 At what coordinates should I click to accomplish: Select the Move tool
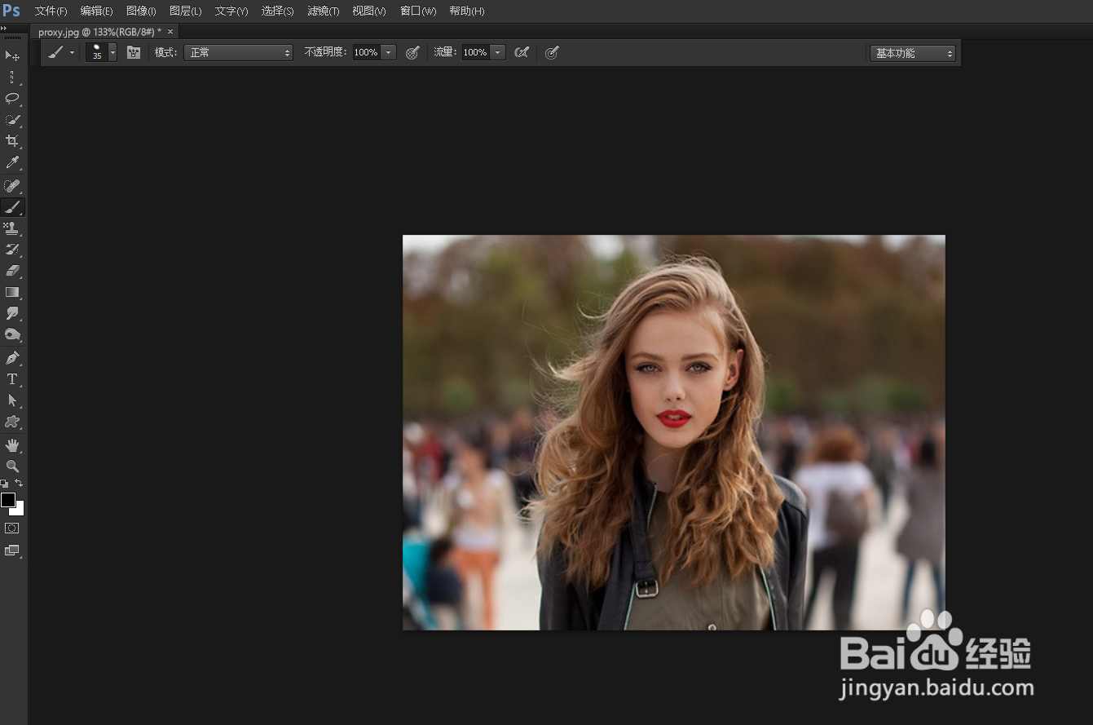(12, 56)
